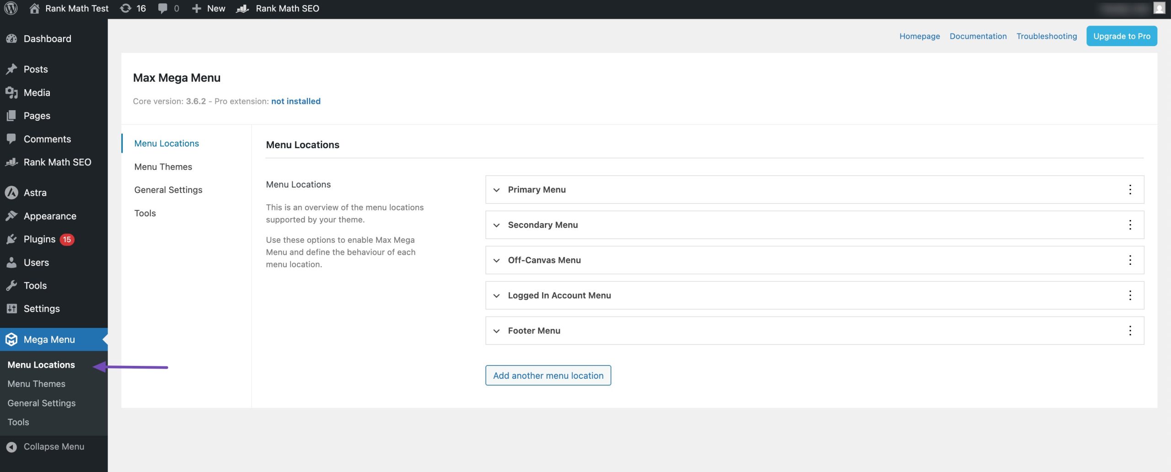Click the Rank Math SEO icon in admin bar
Screen dimensions: 1171x472
(x=242, y=8)
